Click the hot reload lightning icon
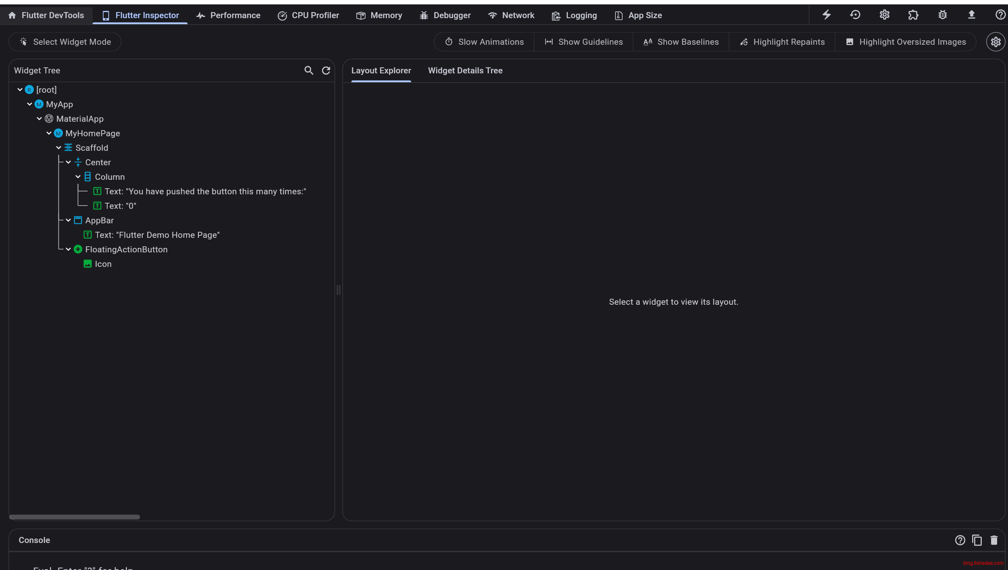The image size is (1008, 570). (x=826, y=15)
